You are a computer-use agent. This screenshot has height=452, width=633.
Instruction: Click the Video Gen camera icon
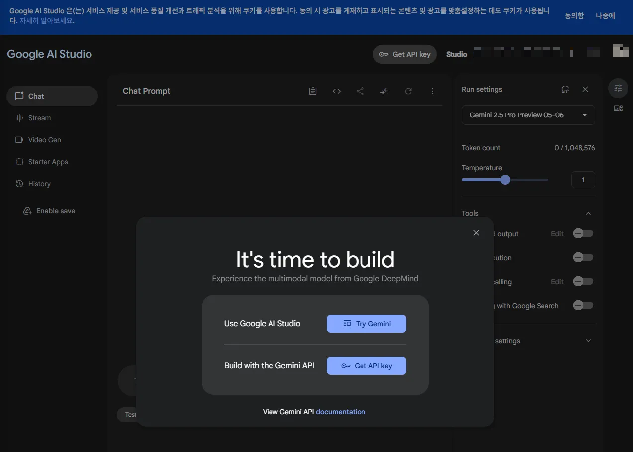(19, 140)
